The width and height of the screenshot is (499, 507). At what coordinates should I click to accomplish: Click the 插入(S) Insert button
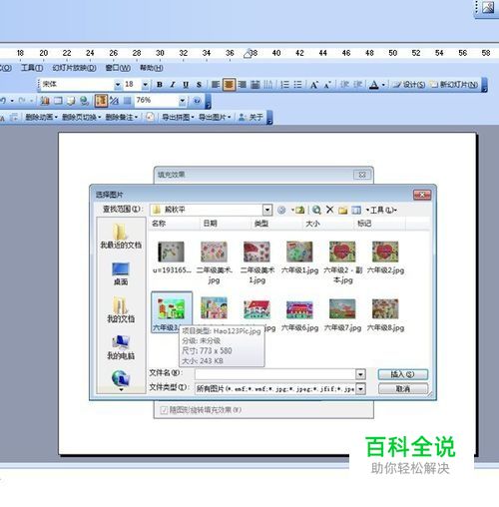403,374
